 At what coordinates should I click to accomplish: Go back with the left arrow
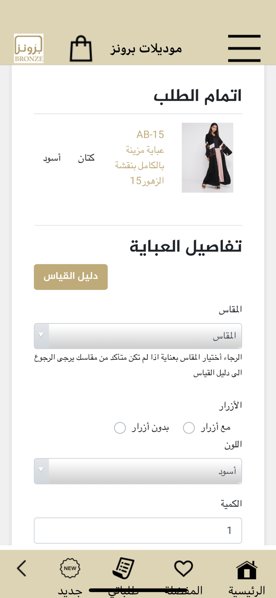(x=22, y=568)
